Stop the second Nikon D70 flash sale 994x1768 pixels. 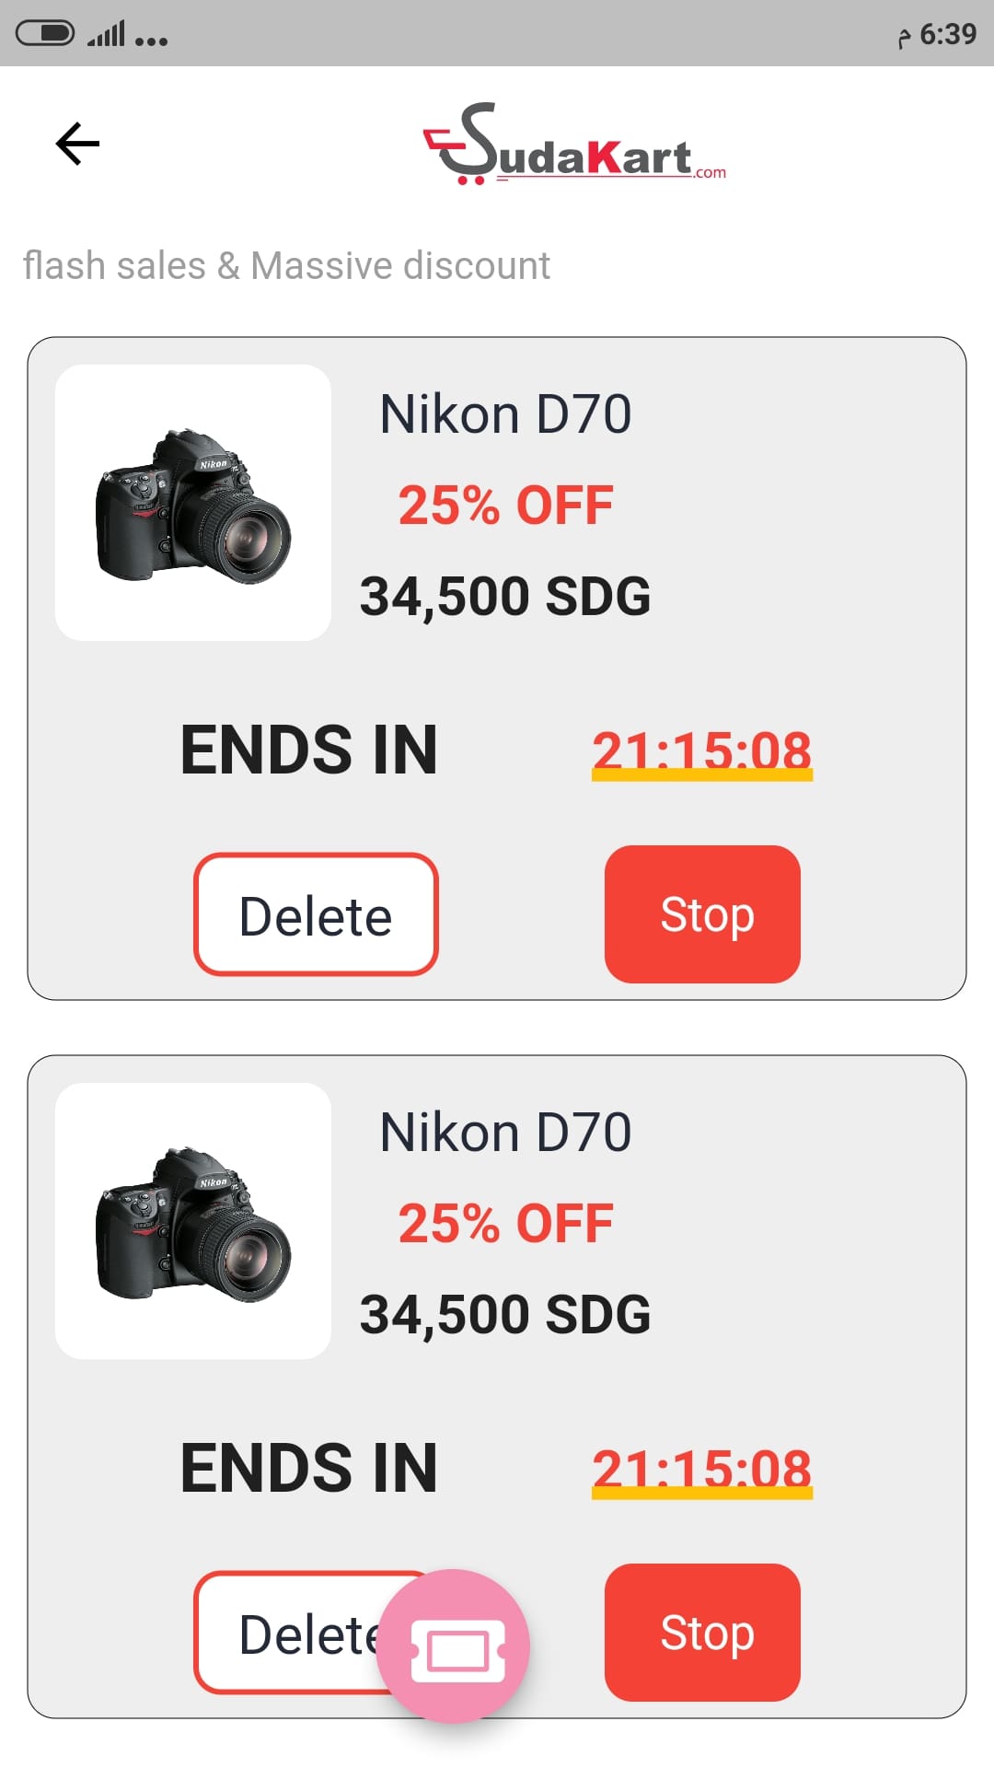tap(702, 1633)
